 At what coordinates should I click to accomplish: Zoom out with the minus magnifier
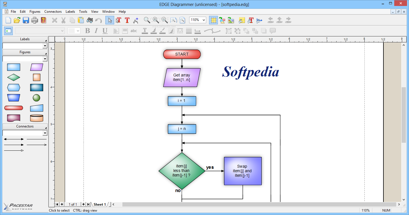click(164, 20)
